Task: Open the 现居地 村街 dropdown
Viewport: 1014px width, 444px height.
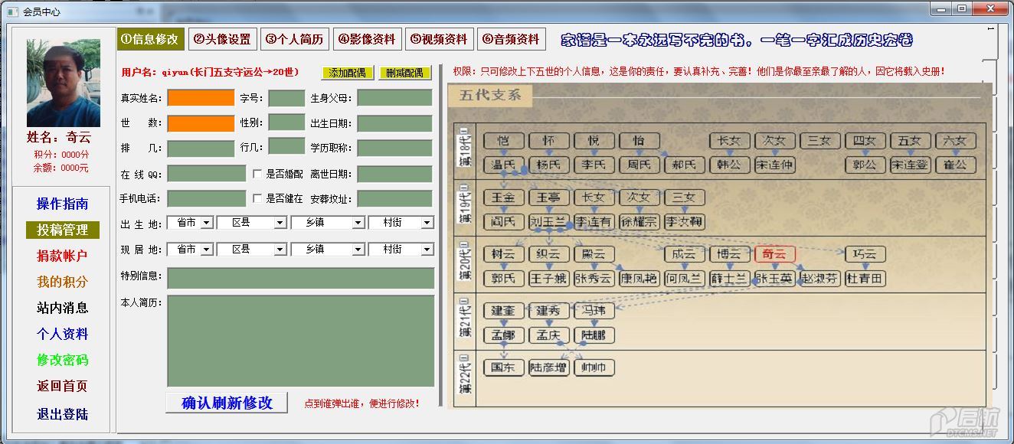Action: click(401, 250)
